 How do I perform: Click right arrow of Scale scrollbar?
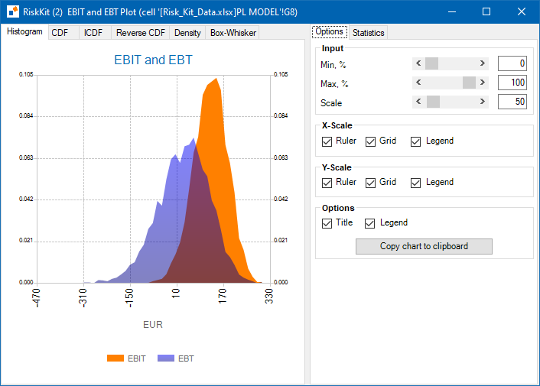[x=483, y=102]
